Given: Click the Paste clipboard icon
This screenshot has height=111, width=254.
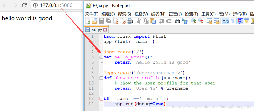Looking at the screenshot, I should (x=153, y=21).
